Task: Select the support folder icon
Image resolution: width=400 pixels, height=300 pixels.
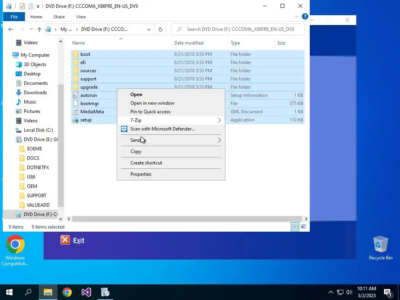Action: tap(75, 79)
